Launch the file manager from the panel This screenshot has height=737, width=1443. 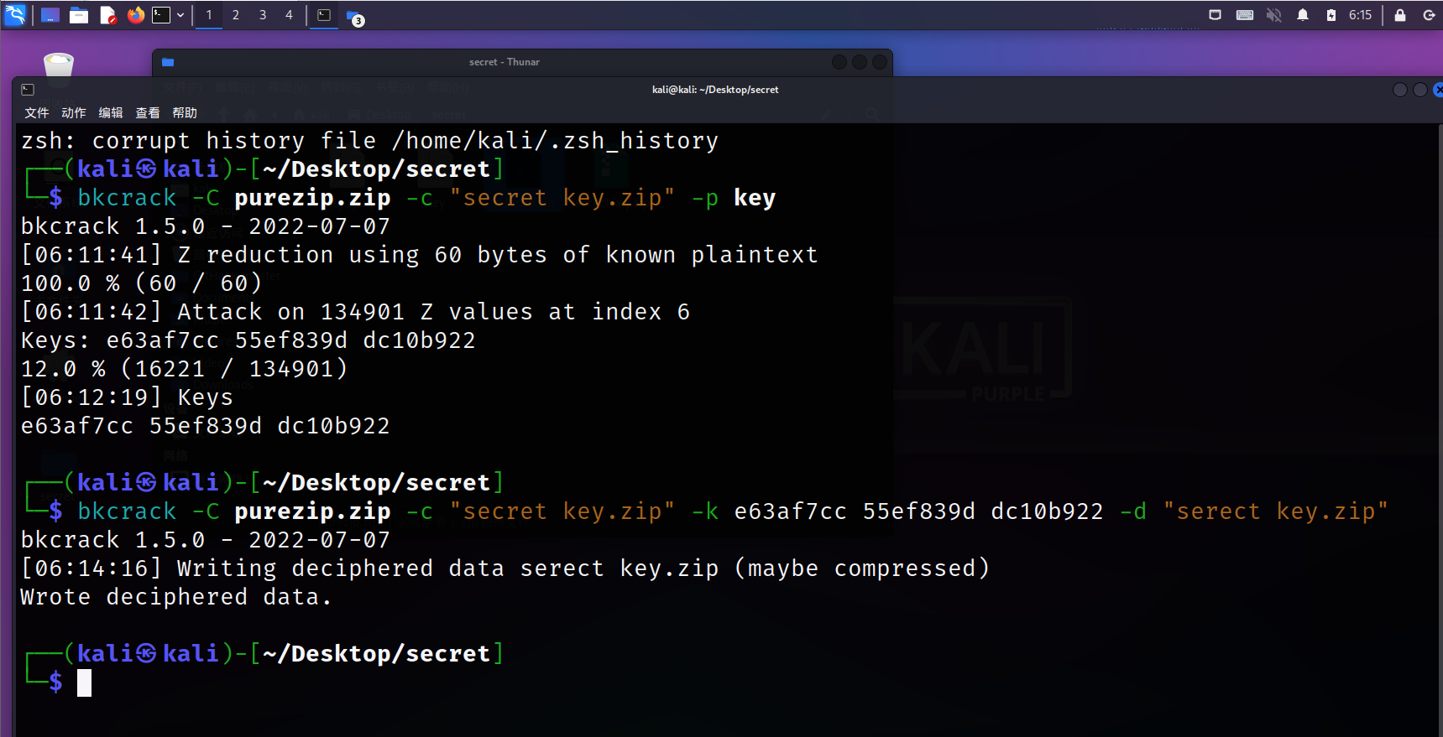click(x=79, y=15)
